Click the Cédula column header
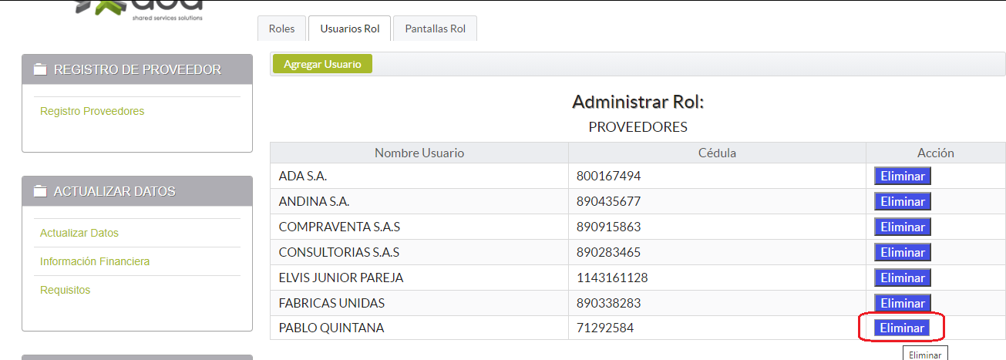Image resolution: width=1006 pixels, height=360 pixels. (x=717, y=153)
